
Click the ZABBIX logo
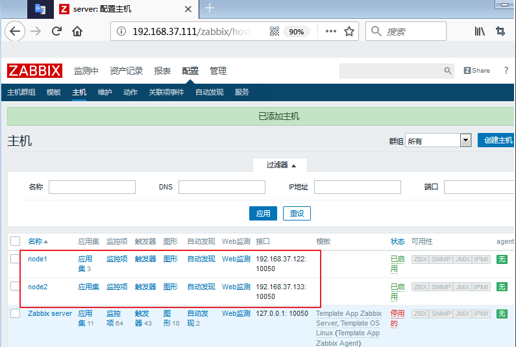tap(34, 71)
